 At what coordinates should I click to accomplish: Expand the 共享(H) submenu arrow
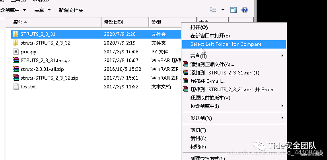[282, 55]
